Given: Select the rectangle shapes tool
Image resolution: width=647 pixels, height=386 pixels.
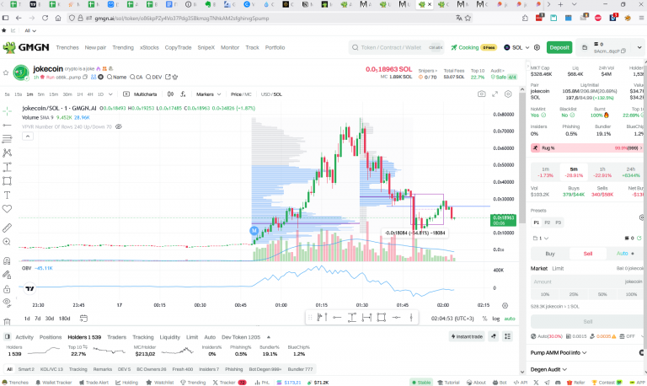Looking at the screenshot, I should [x=7, y=181].
